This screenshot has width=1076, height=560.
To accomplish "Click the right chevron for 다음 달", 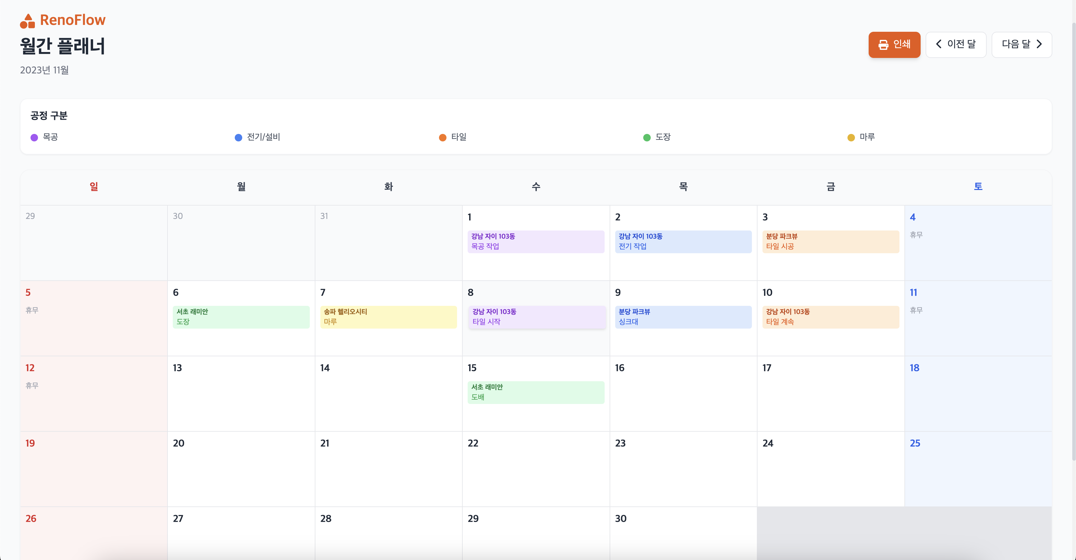I will [x=1039, y=44].
